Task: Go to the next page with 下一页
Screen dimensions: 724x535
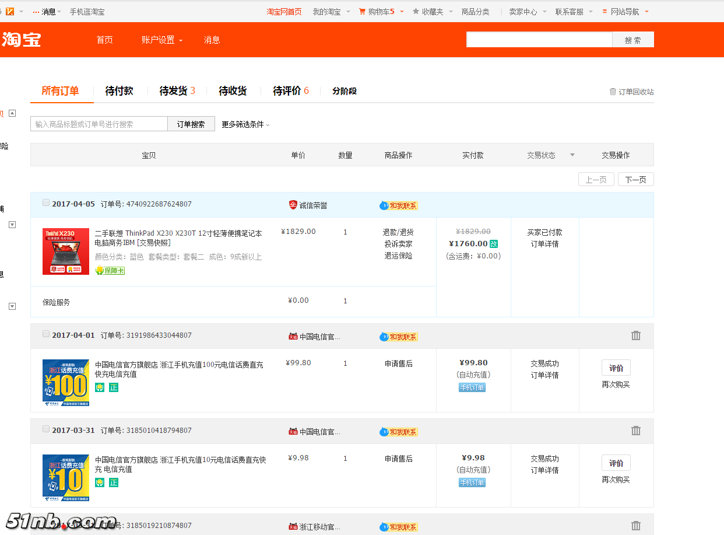Action: tap(636, 179)
